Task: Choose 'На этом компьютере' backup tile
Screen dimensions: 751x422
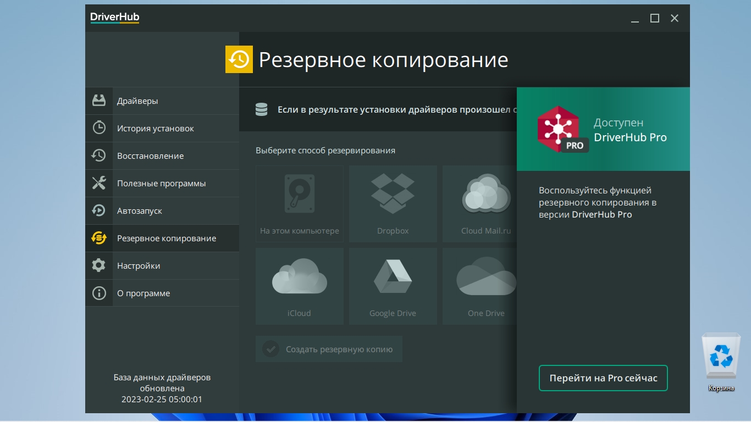Action: [300, 204]
